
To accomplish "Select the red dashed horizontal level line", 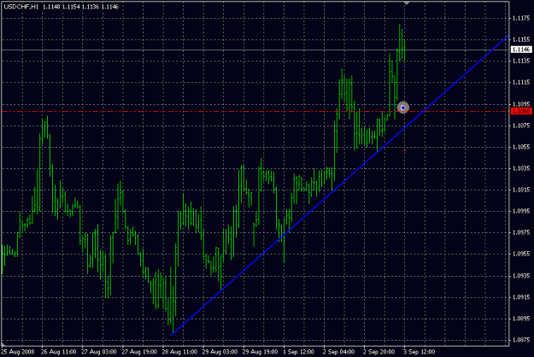I will click(x=255, y=112).
